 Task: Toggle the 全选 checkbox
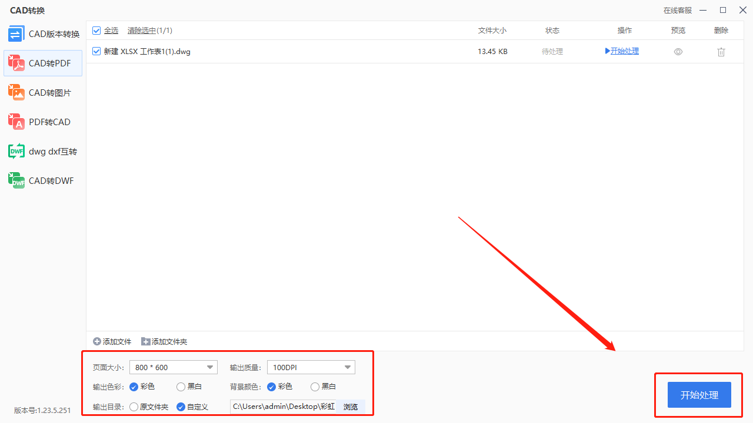click(97, 30)
